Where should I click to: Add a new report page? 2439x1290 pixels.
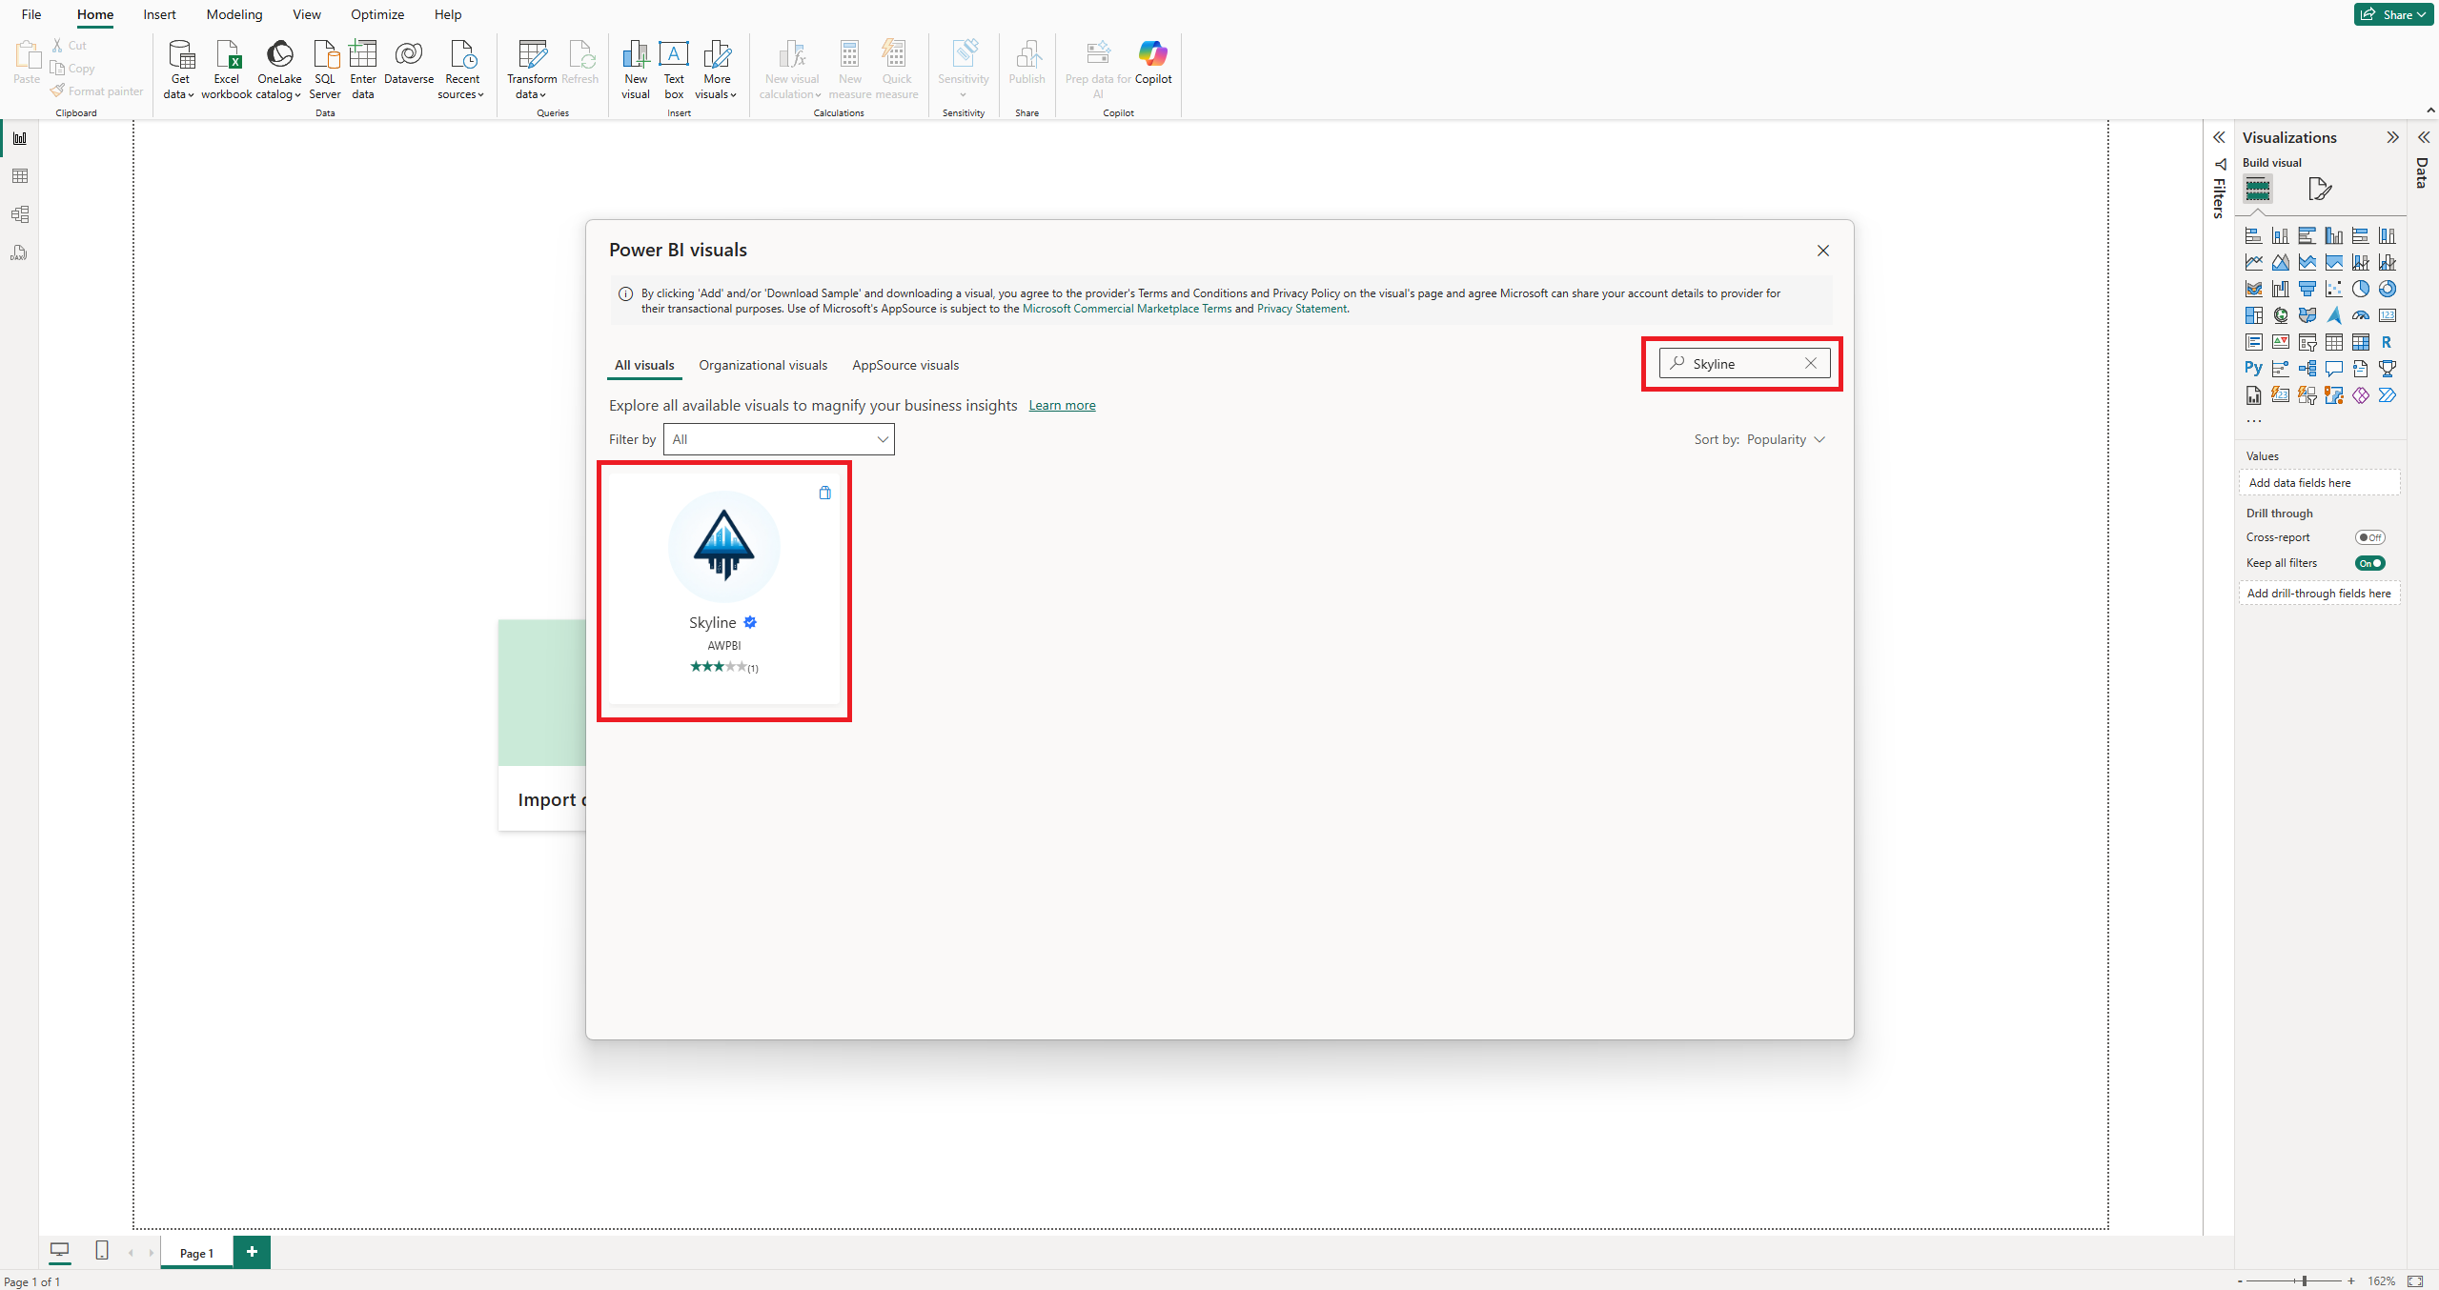pos(252,1252)
